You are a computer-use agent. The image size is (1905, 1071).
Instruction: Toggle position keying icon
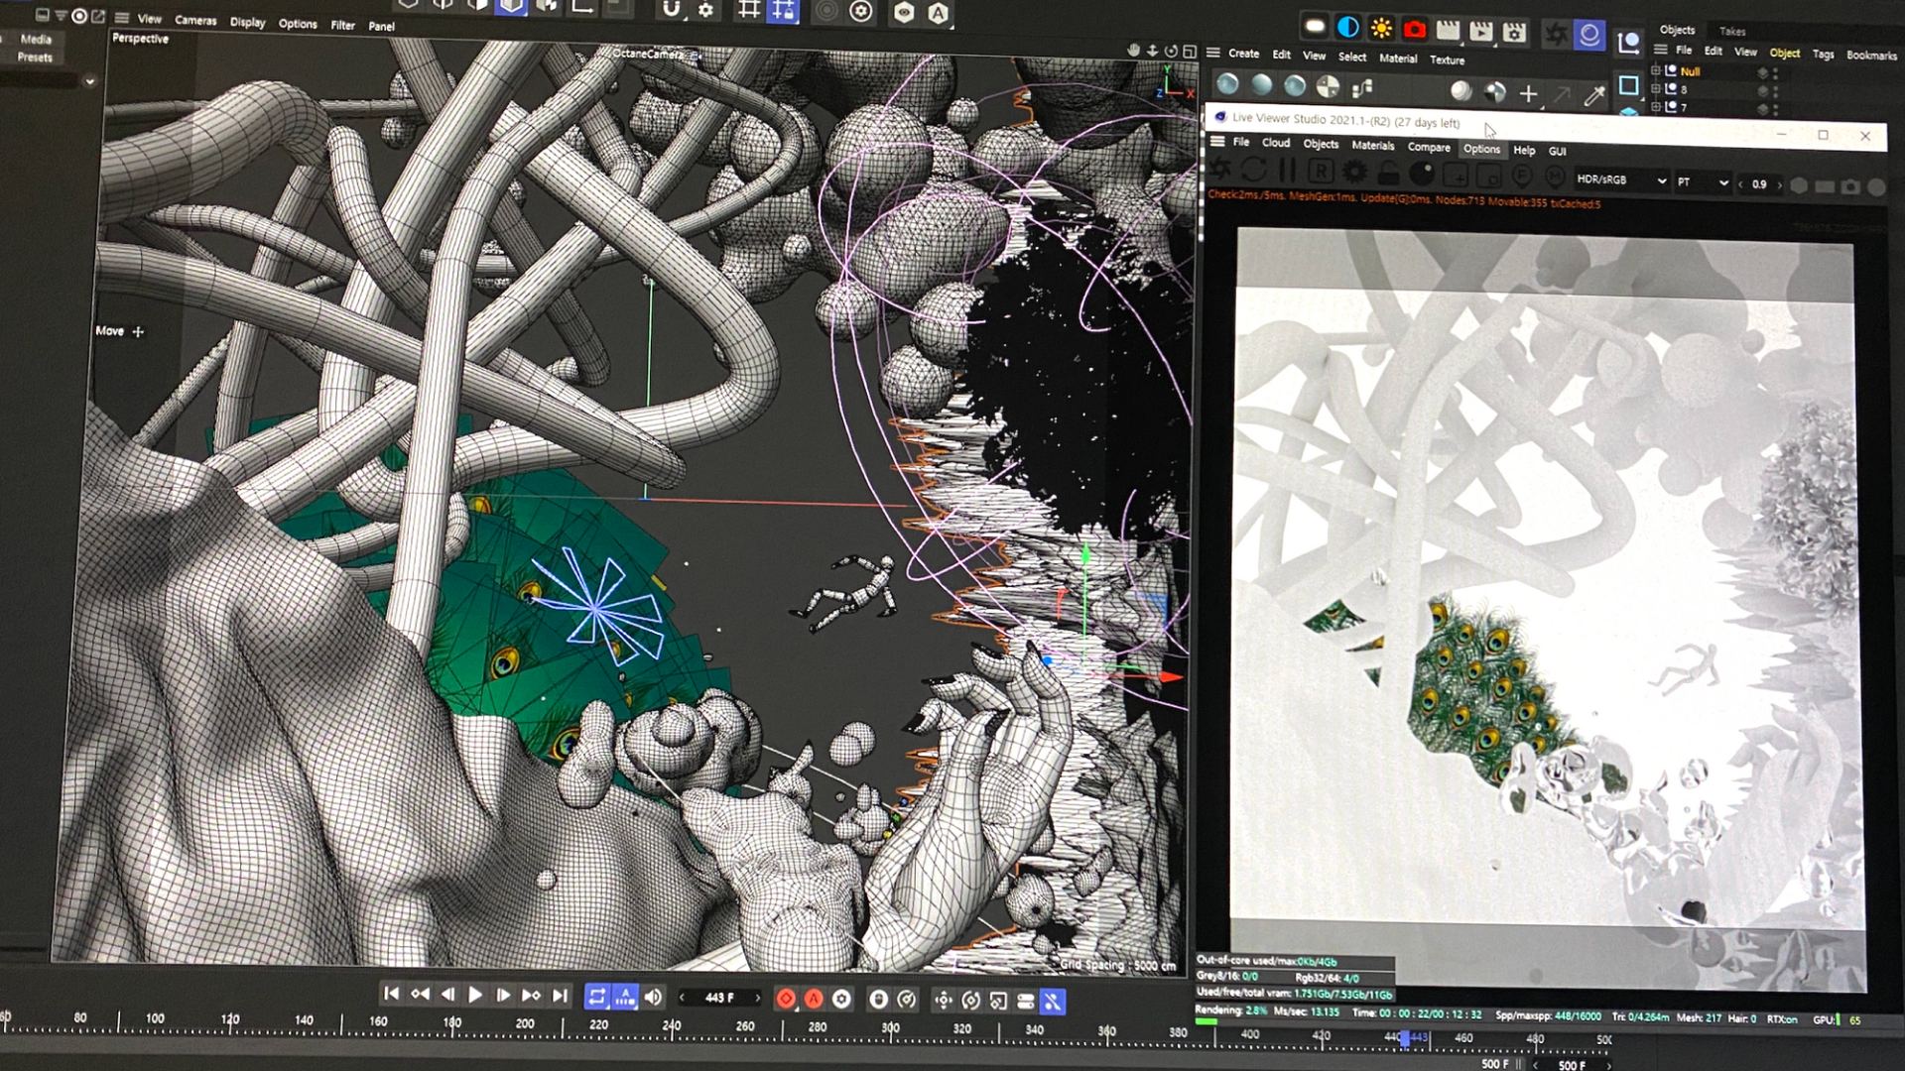click(943, 1001)
